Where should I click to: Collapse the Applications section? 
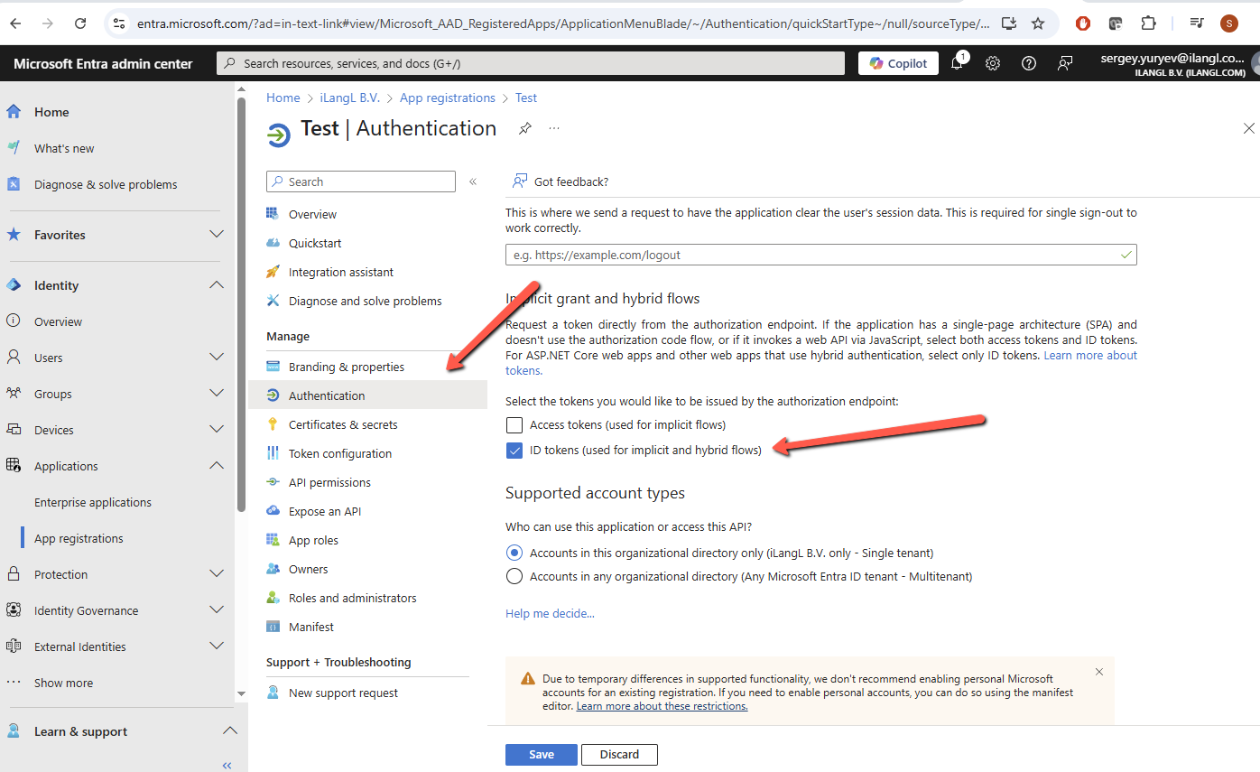point(217,466)
